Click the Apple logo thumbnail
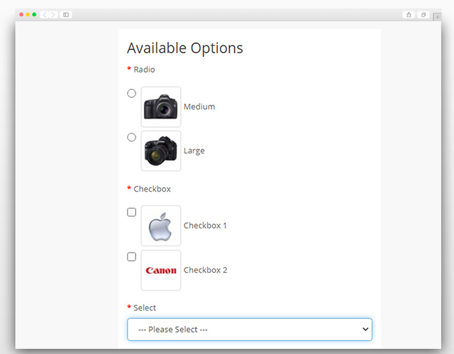Screen dimensions: 454x354 (161, 226)
